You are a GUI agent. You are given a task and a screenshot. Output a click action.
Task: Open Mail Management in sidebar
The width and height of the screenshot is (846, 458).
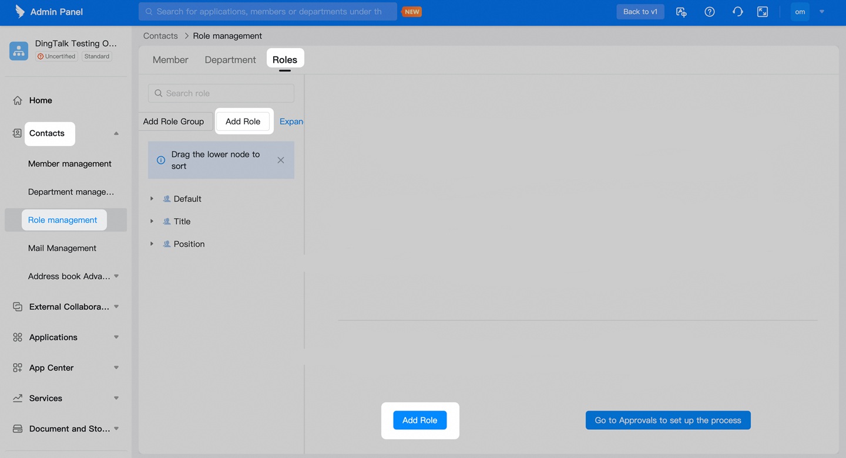[x=62, y=248]
